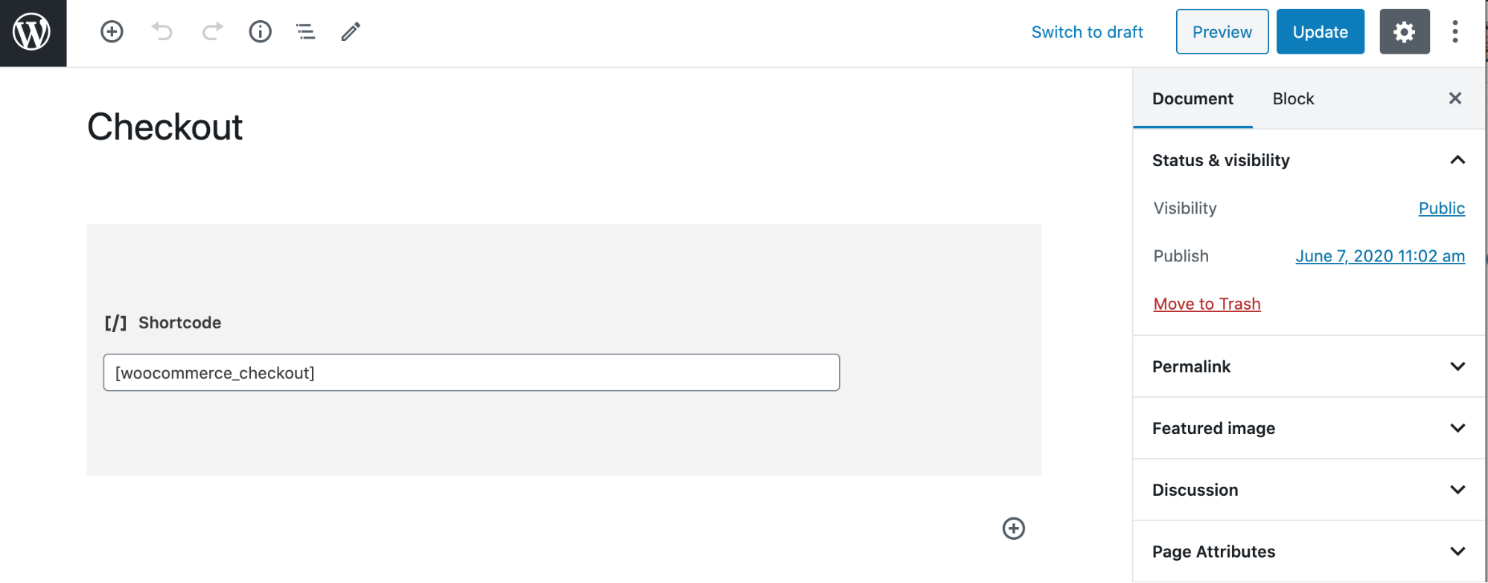
Task: Toggle the settings gear sidebar button
Action: point(1404,32)
